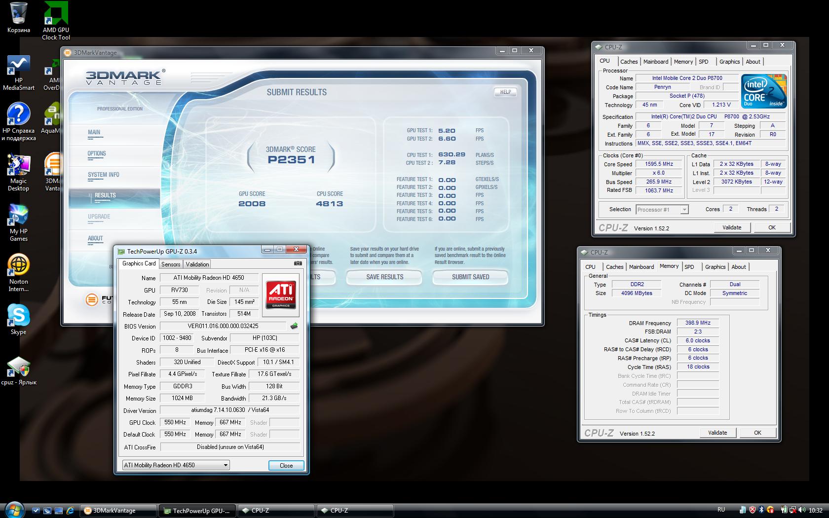Open Graphics tab in upper CPU-Z window

(x=729, y=62)
